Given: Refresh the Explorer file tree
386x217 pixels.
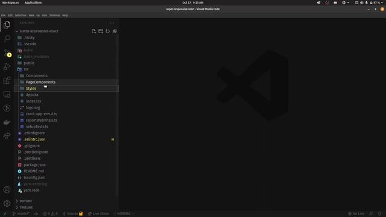Looking at the screenshot, I should [107, 31].
